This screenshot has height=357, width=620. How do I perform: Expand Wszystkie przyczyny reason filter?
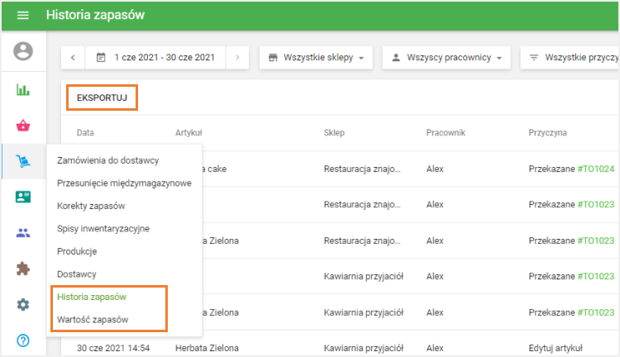point(570,57)
